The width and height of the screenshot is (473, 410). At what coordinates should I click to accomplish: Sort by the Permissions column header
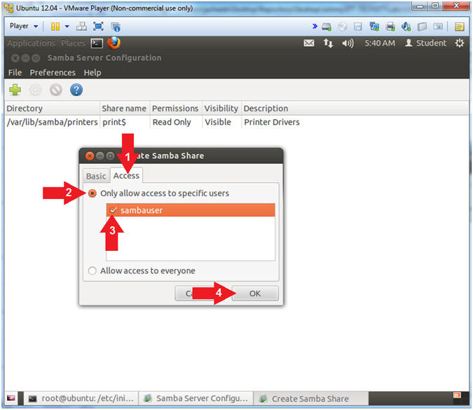176,109
